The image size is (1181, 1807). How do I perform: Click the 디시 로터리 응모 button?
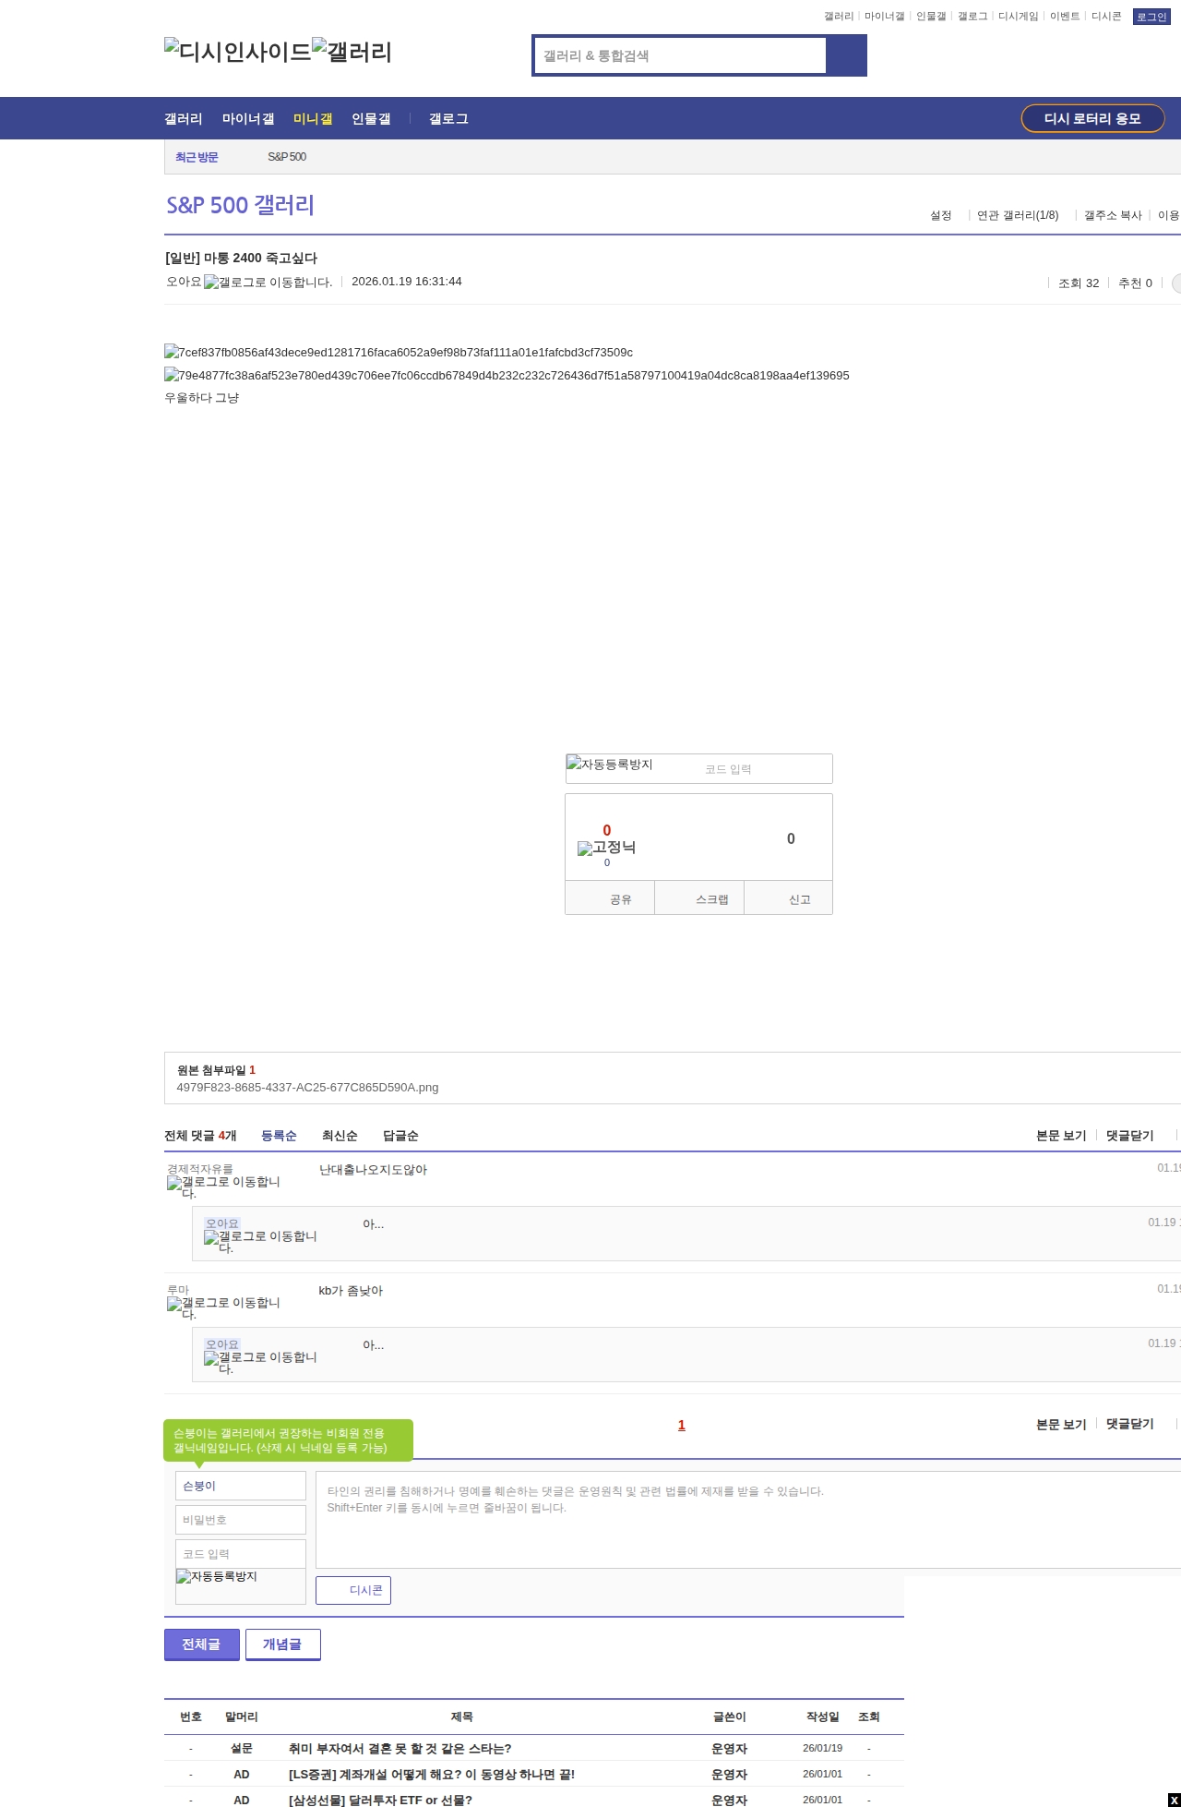1092,119
